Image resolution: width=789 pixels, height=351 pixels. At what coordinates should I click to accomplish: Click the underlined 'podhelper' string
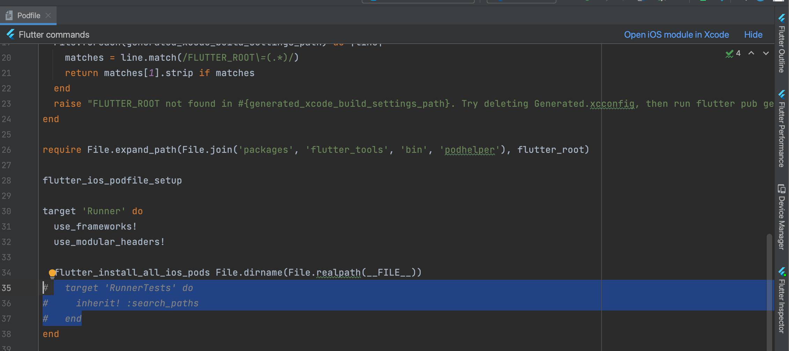pos(470,150)
